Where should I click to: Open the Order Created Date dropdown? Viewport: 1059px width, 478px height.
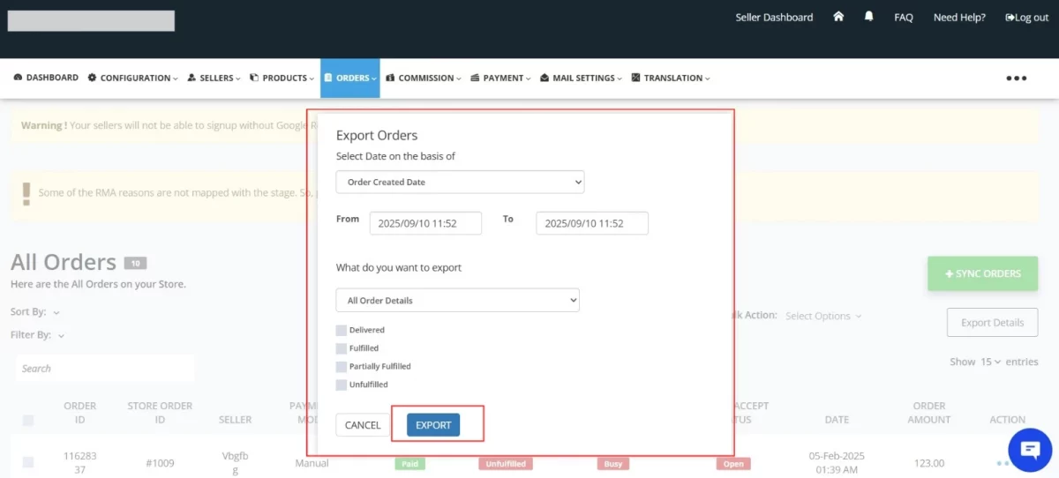pos(460,183)
